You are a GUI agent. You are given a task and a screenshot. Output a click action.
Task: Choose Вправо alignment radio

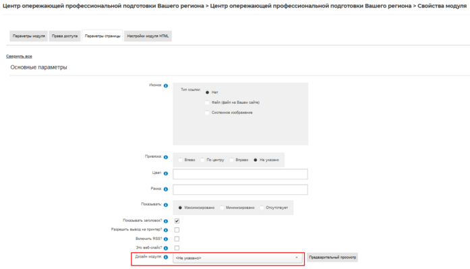tap(231, 160)
